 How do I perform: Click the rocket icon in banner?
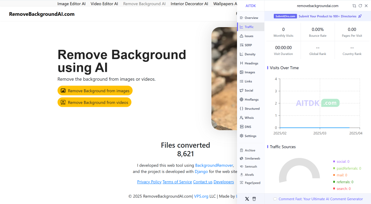coord(360,16)
